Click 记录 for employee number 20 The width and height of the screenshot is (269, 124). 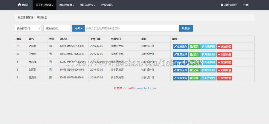[x=194, y=55]
